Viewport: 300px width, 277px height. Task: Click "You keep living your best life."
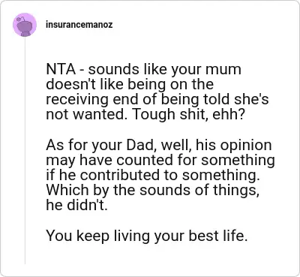click(x=147, y=236)
